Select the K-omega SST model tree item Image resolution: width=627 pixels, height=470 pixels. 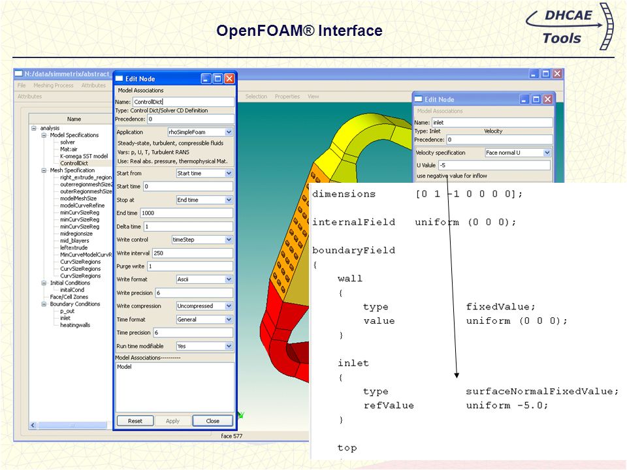(84, 156)
